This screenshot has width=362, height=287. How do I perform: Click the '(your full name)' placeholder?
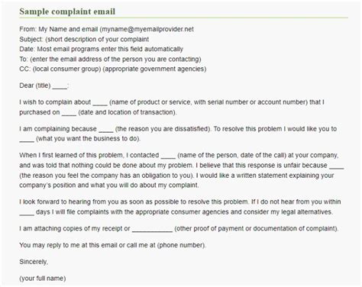(x=43, y=279)
